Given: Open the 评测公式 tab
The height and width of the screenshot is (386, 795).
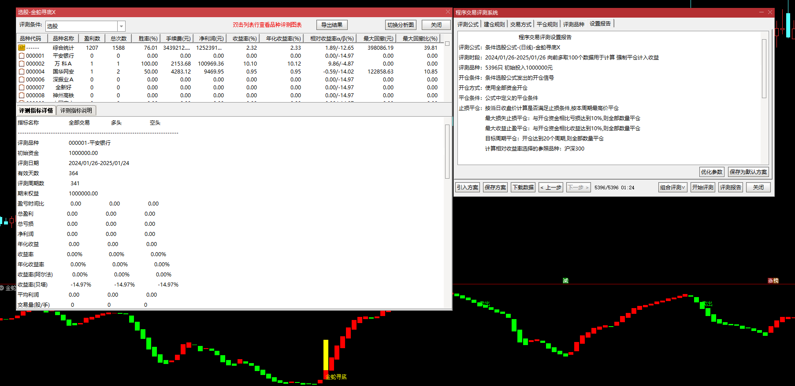Looking at the screenshot, I should pyautogui.click(x=468, y=24).
